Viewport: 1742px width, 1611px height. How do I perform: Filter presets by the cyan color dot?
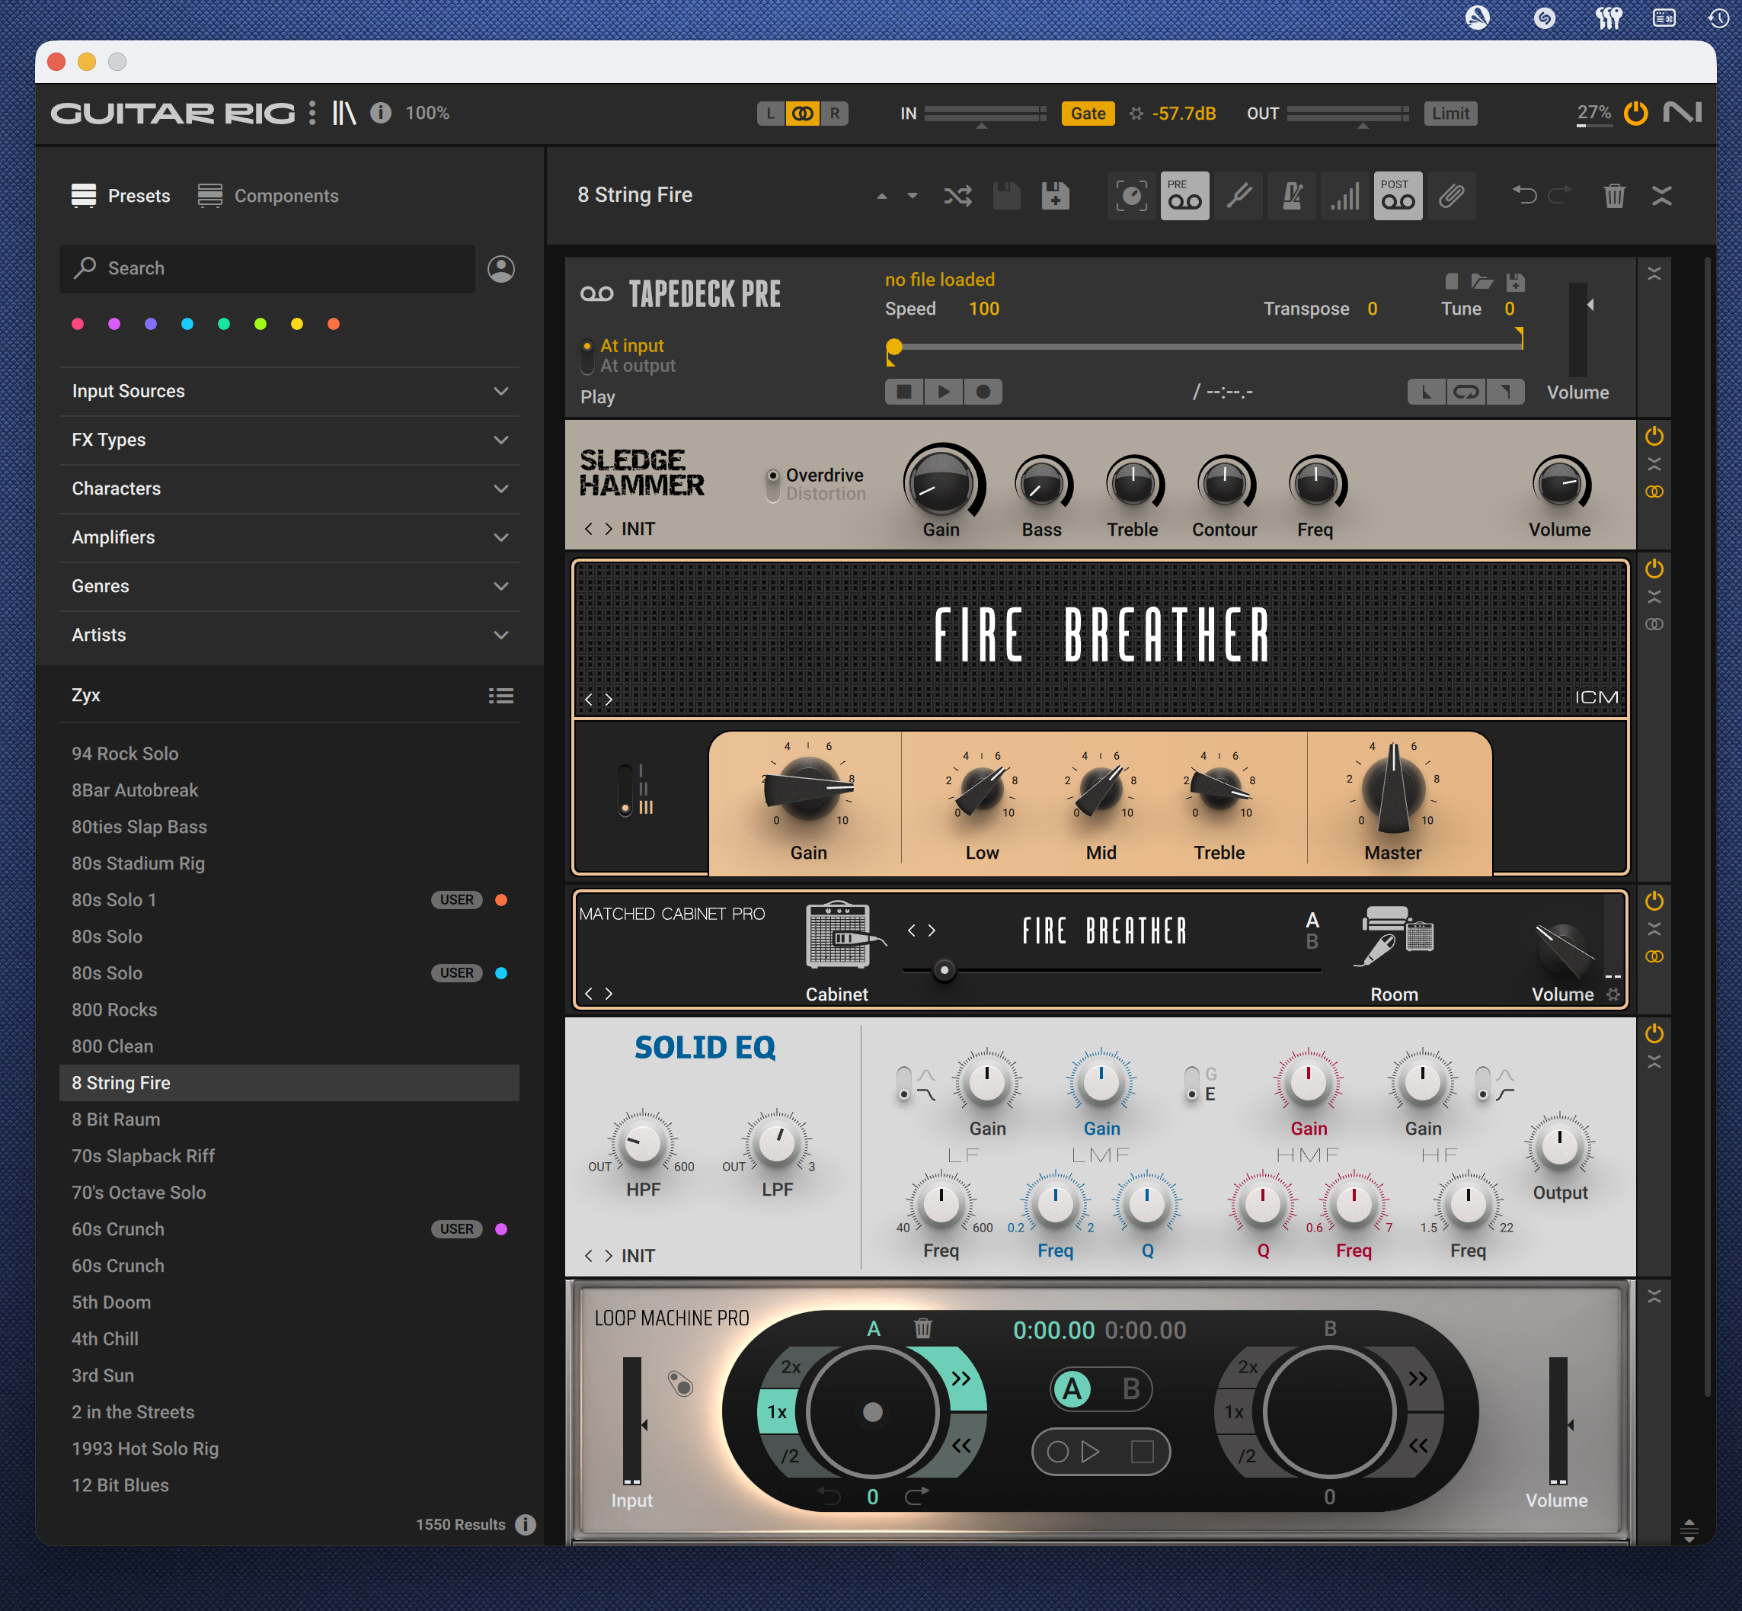click(187, 325)
